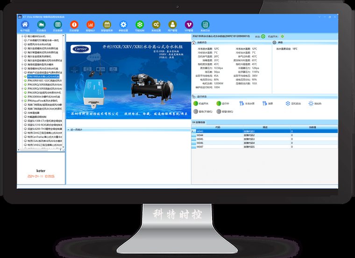The image size is (355, 258).
Task: Select fault row M047
Action: [264, 147]
